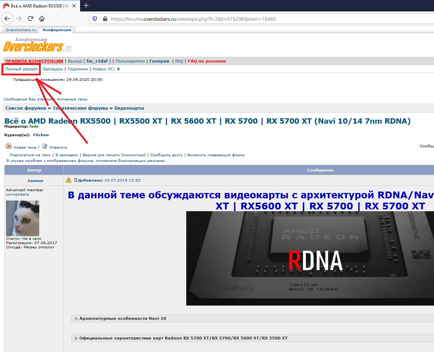Expand the Архитектурные особенности Navi 10 spoiler

click(76, 318)
